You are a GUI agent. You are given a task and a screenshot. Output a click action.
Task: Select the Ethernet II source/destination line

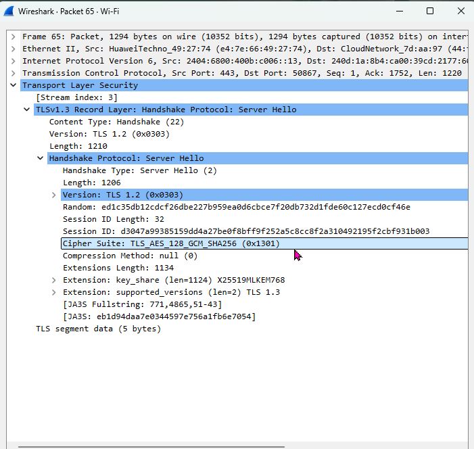click(244, 49)
